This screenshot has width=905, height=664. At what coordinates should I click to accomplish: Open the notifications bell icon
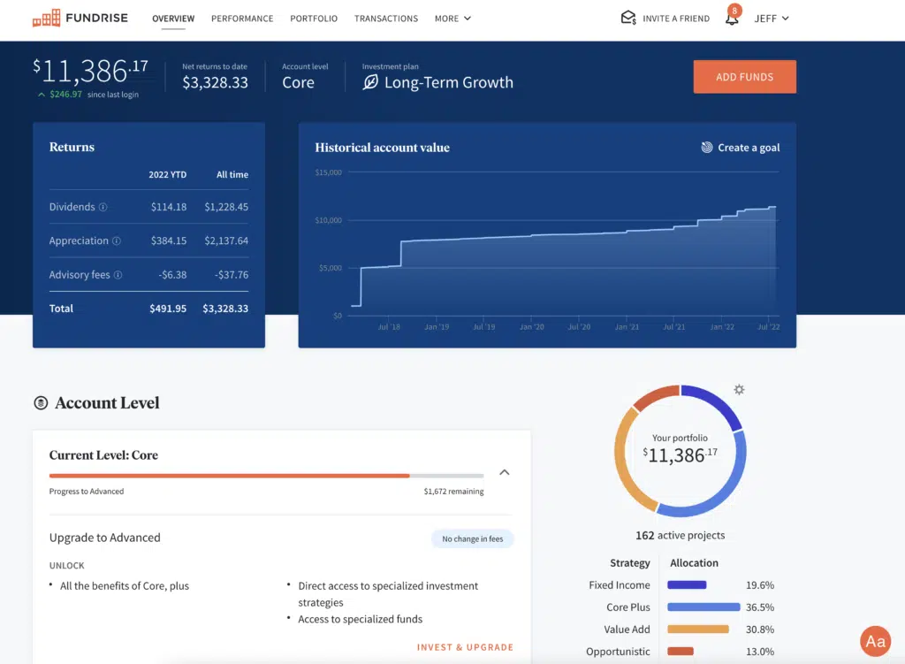pos(732,18)
